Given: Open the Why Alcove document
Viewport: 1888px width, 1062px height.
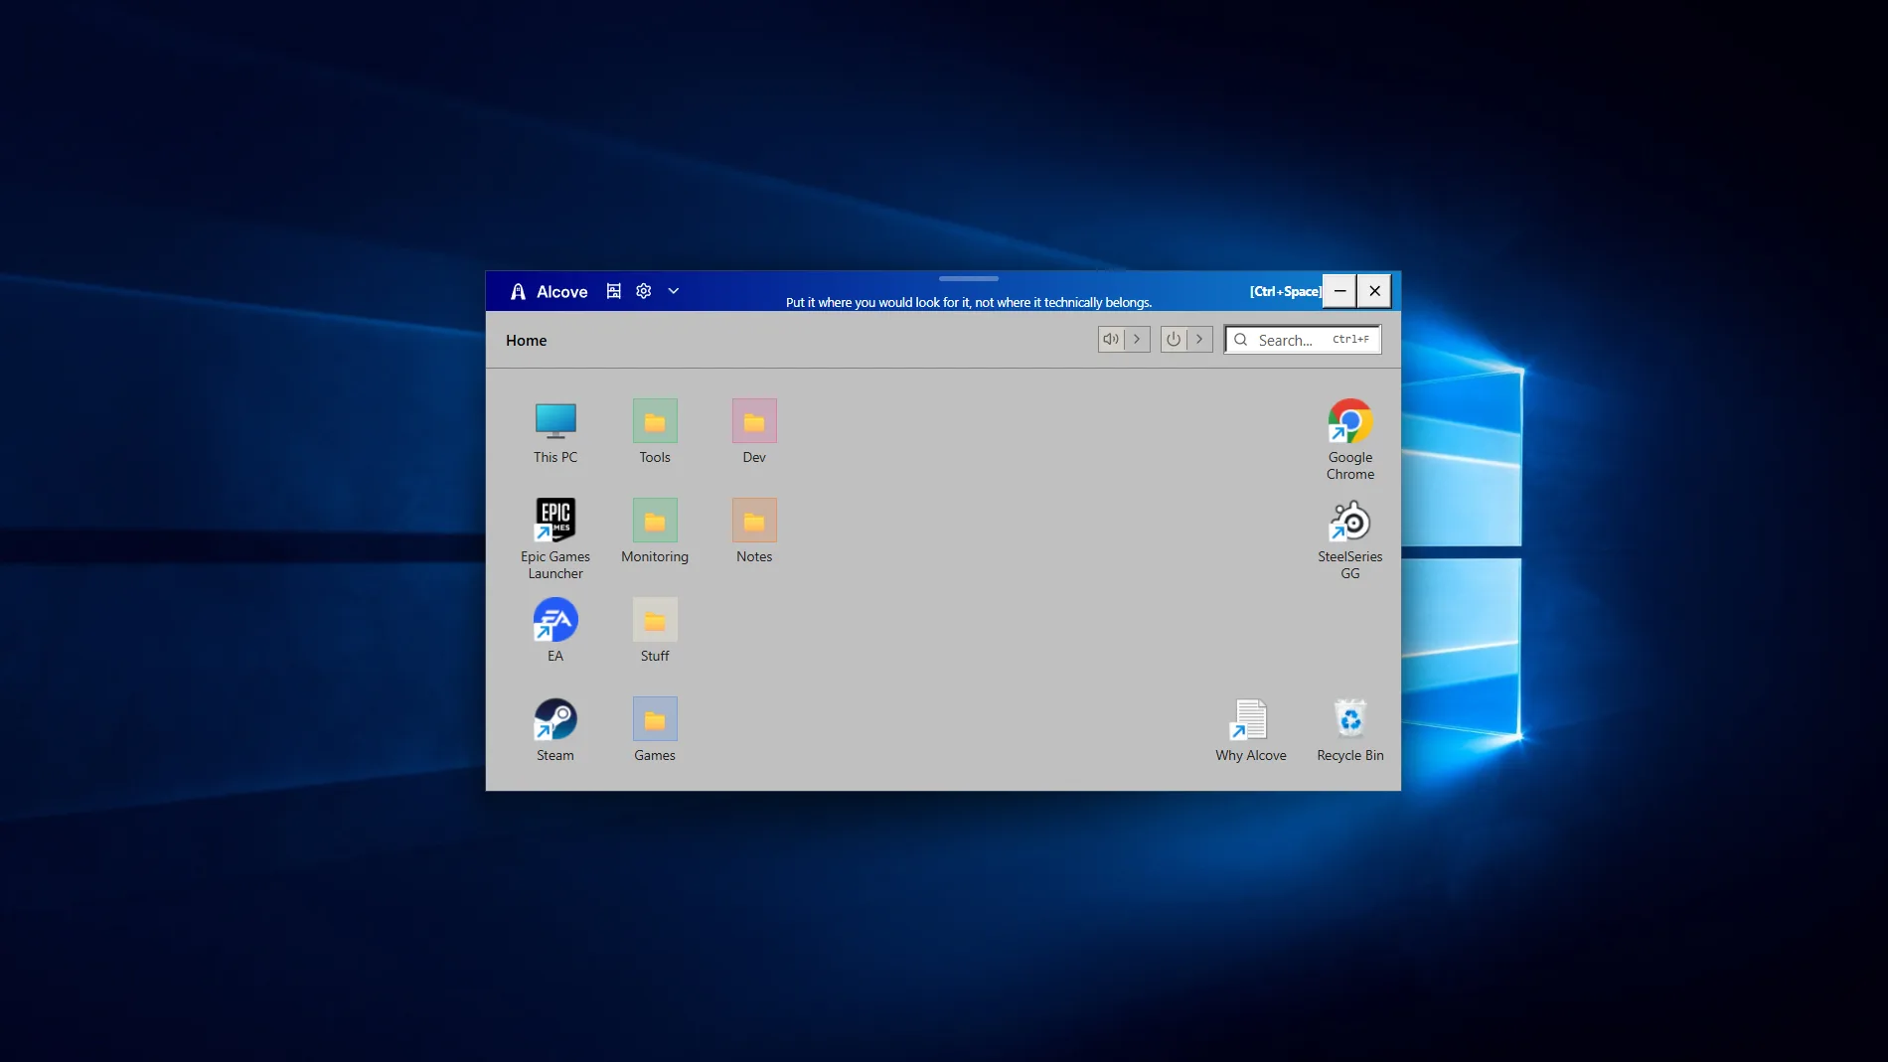Looking at the screenshot, I should click(1251, 730).
